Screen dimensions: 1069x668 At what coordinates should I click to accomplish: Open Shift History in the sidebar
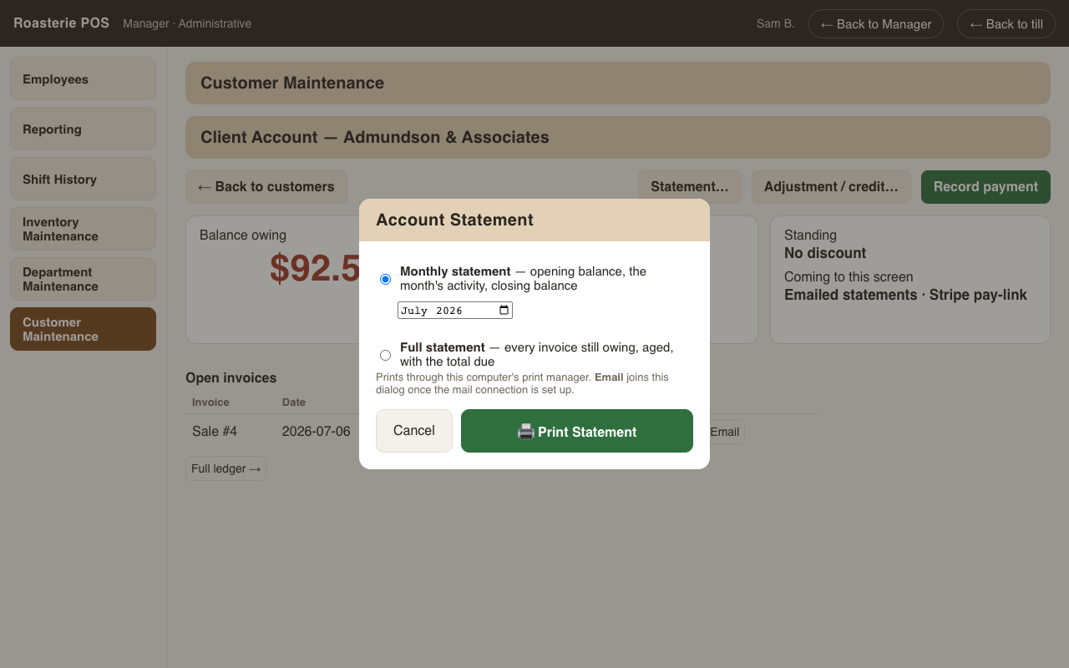coord(83,179)
